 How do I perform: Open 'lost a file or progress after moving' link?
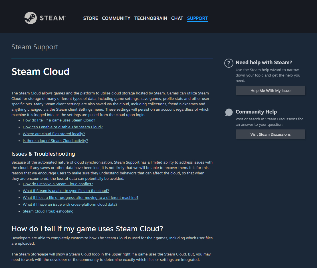[80, 198]
